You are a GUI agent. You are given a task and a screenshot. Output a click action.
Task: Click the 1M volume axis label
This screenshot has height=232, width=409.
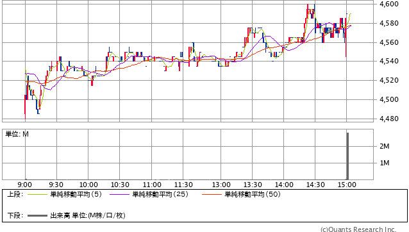pyautogui.click(x=385, y=163)
